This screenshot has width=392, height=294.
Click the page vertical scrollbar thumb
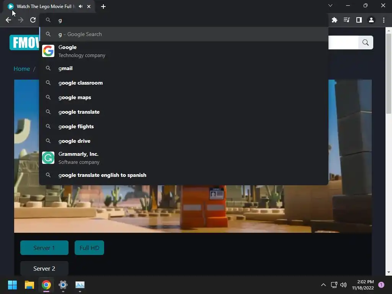coord(389,73)
